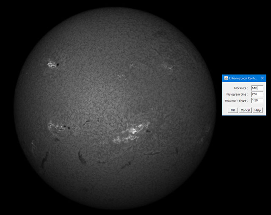
Task: Click the bright plage beside upper-left sunspot
Action: (x=52, y=64)
